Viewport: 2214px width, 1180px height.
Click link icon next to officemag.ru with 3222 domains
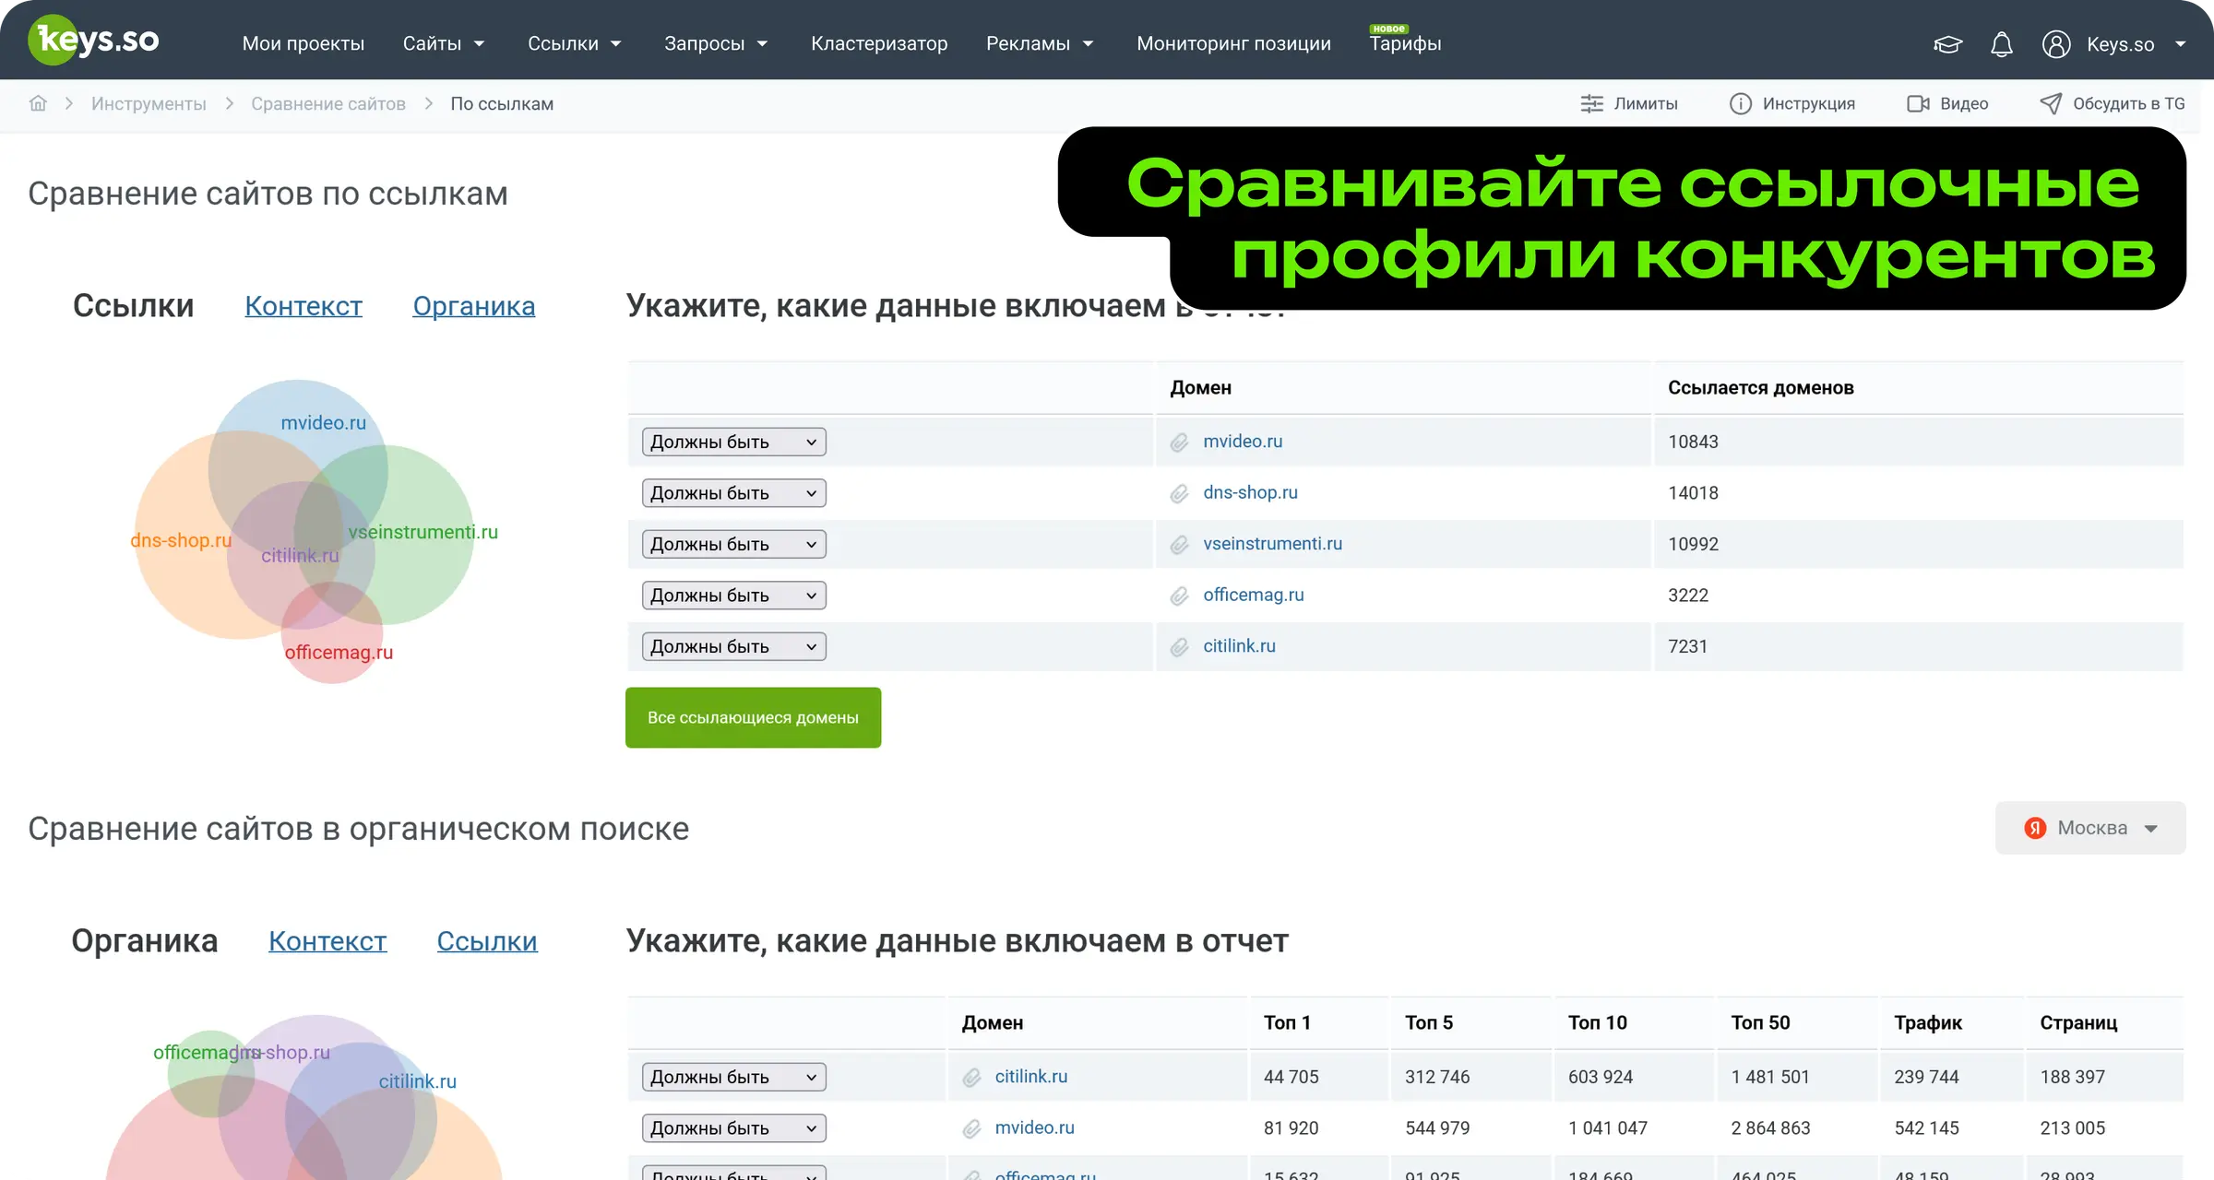(1179, 596)
